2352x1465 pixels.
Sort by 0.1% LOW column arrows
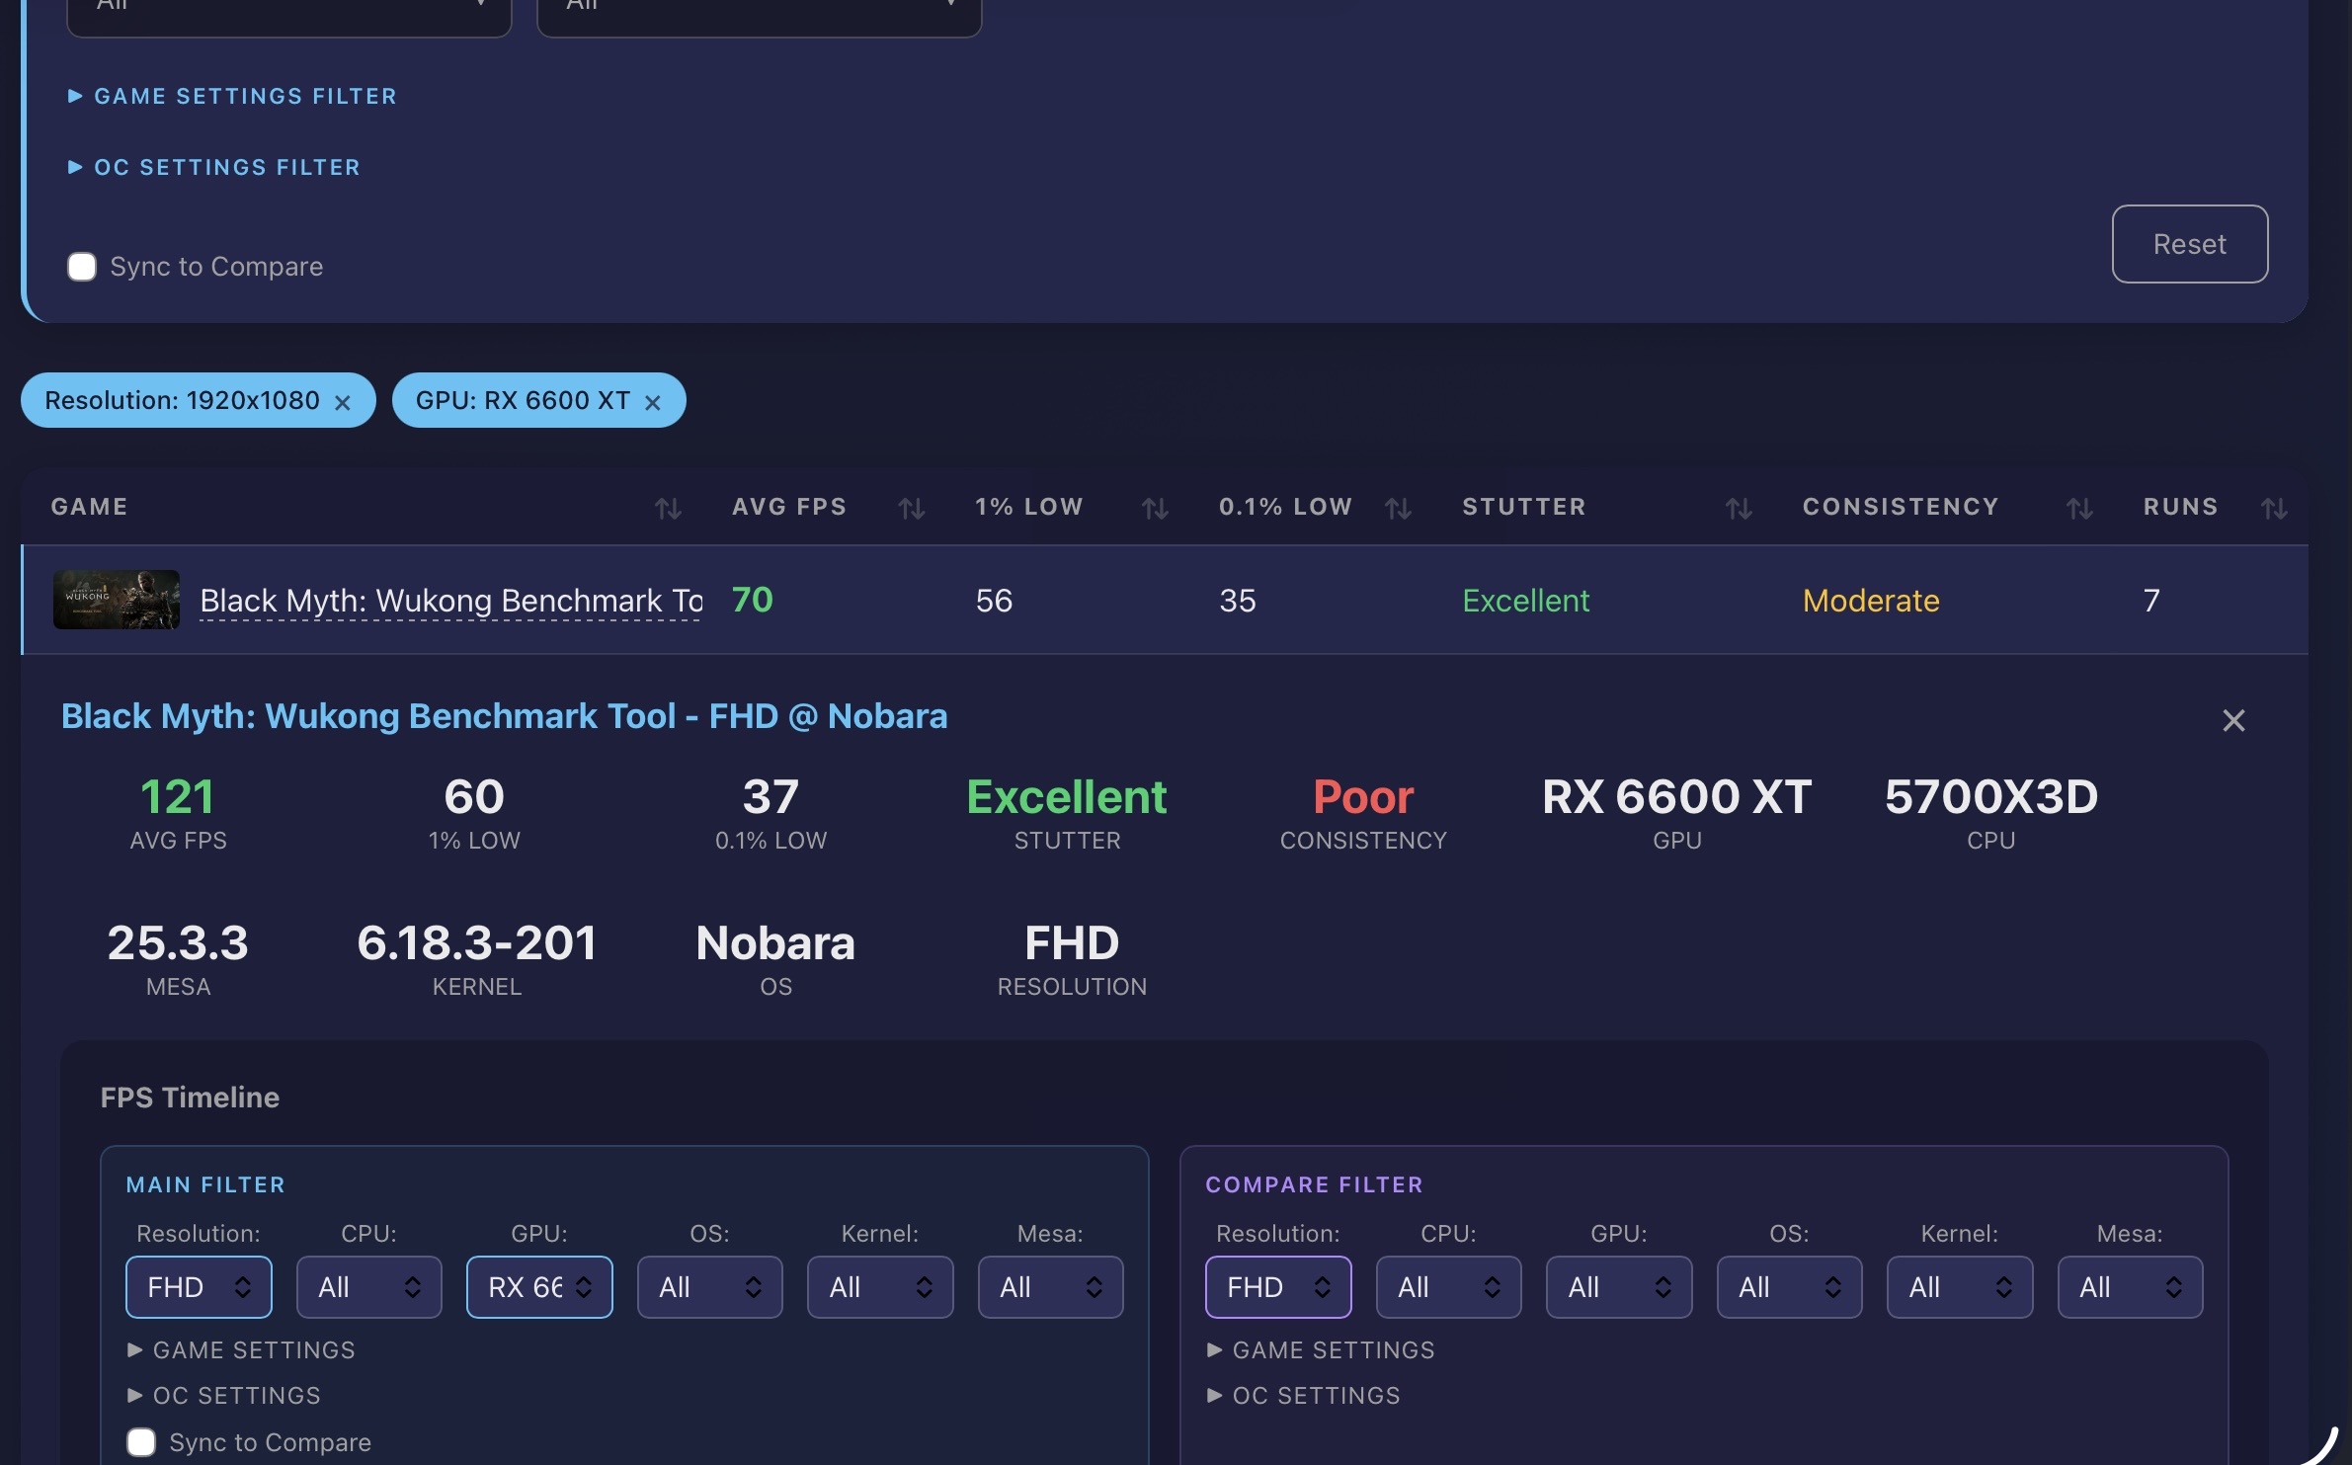point(1397,509)
